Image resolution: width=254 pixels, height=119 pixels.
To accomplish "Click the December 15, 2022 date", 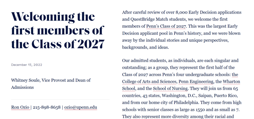I will pos(27,65).
